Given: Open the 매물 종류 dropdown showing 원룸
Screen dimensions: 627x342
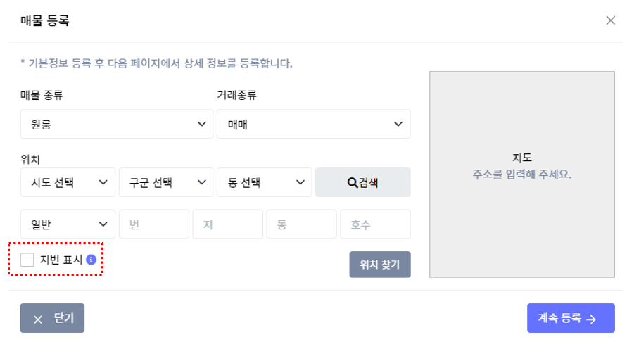Looking at the screenshot, I should pyautogui.click(x=116, y=124).
